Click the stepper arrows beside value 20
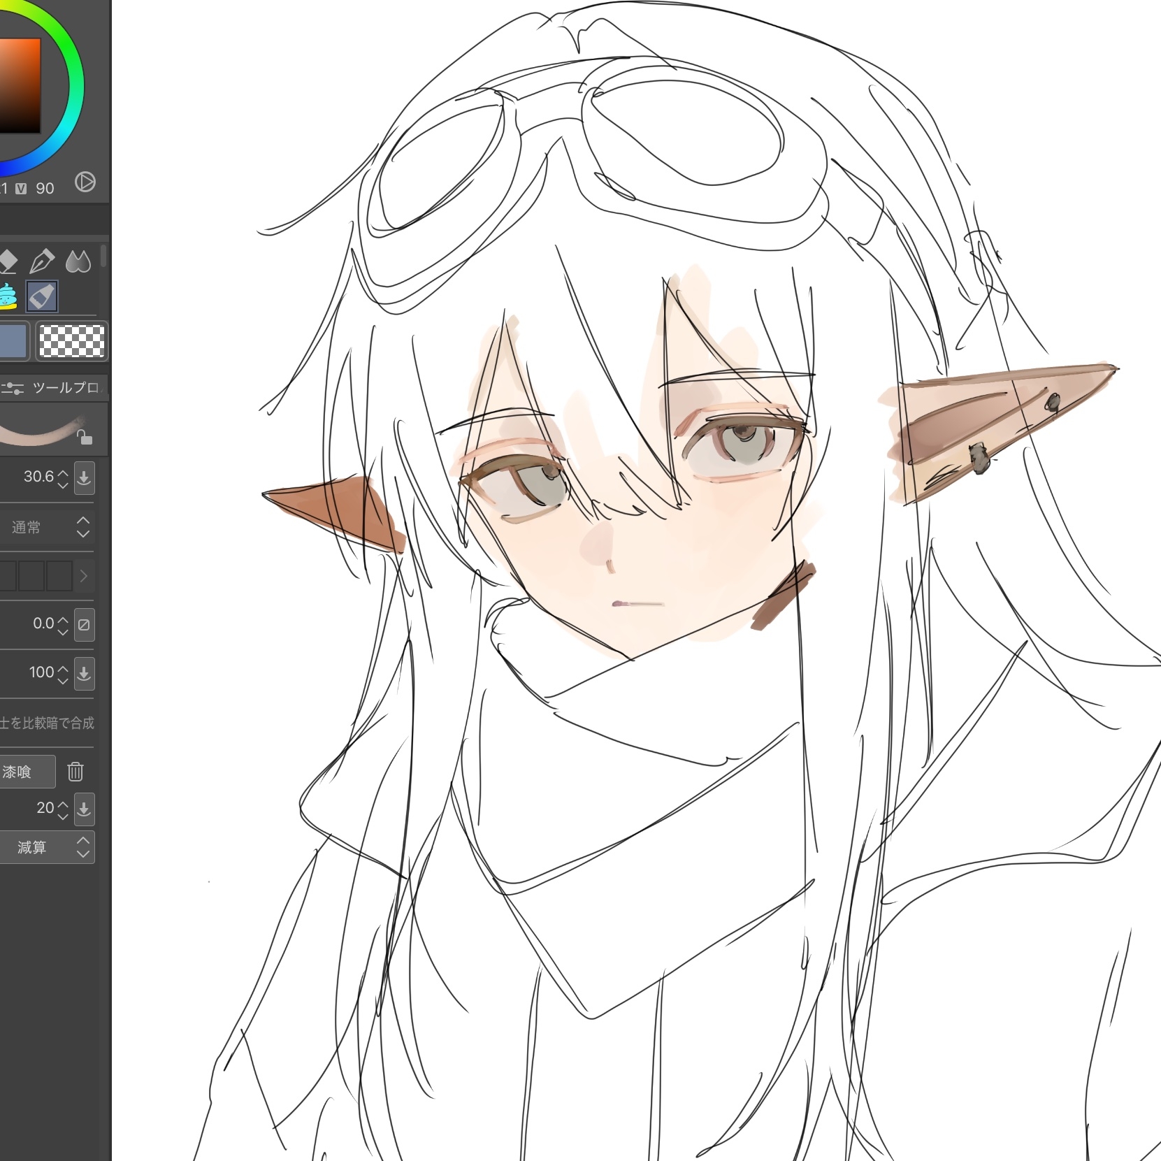Image resolution: width=1161 pixels, height=1161 pixels. pyautogui.click(x=63, y=809)
